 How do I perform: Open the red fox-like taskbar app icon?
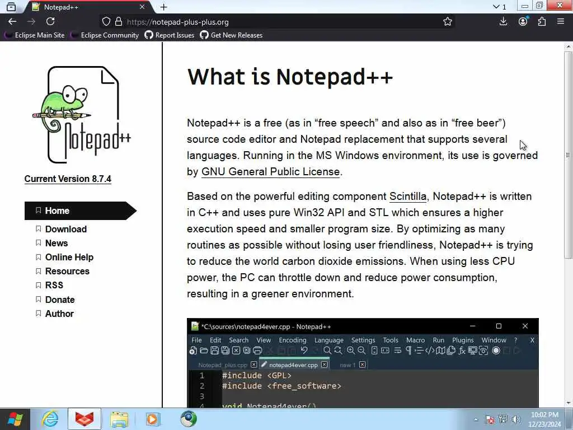pyautogui.click(x=84, y=419)
